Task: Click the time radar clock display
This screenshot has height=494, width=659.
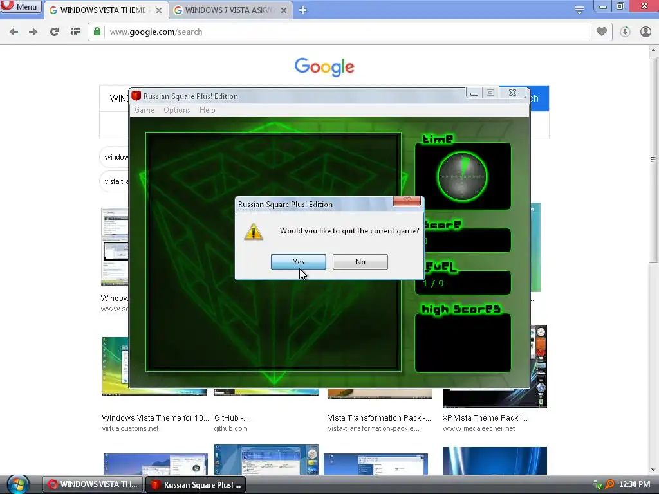Action: click(462, 176)
